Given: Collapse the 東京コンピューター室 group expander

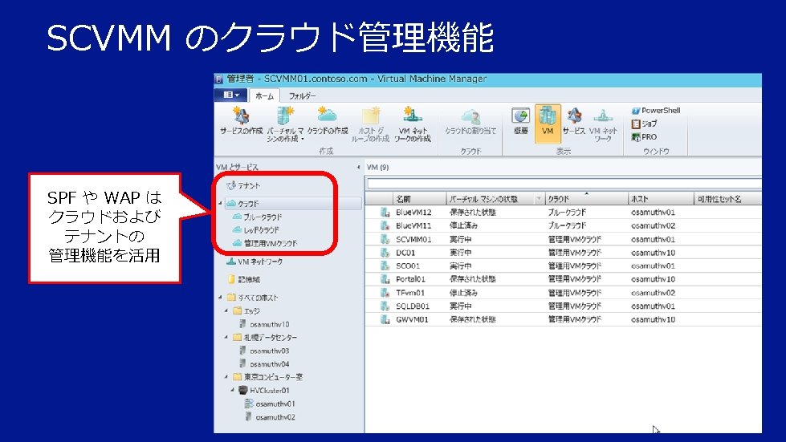Looking at the screenshot, I should tap(226, 376).
